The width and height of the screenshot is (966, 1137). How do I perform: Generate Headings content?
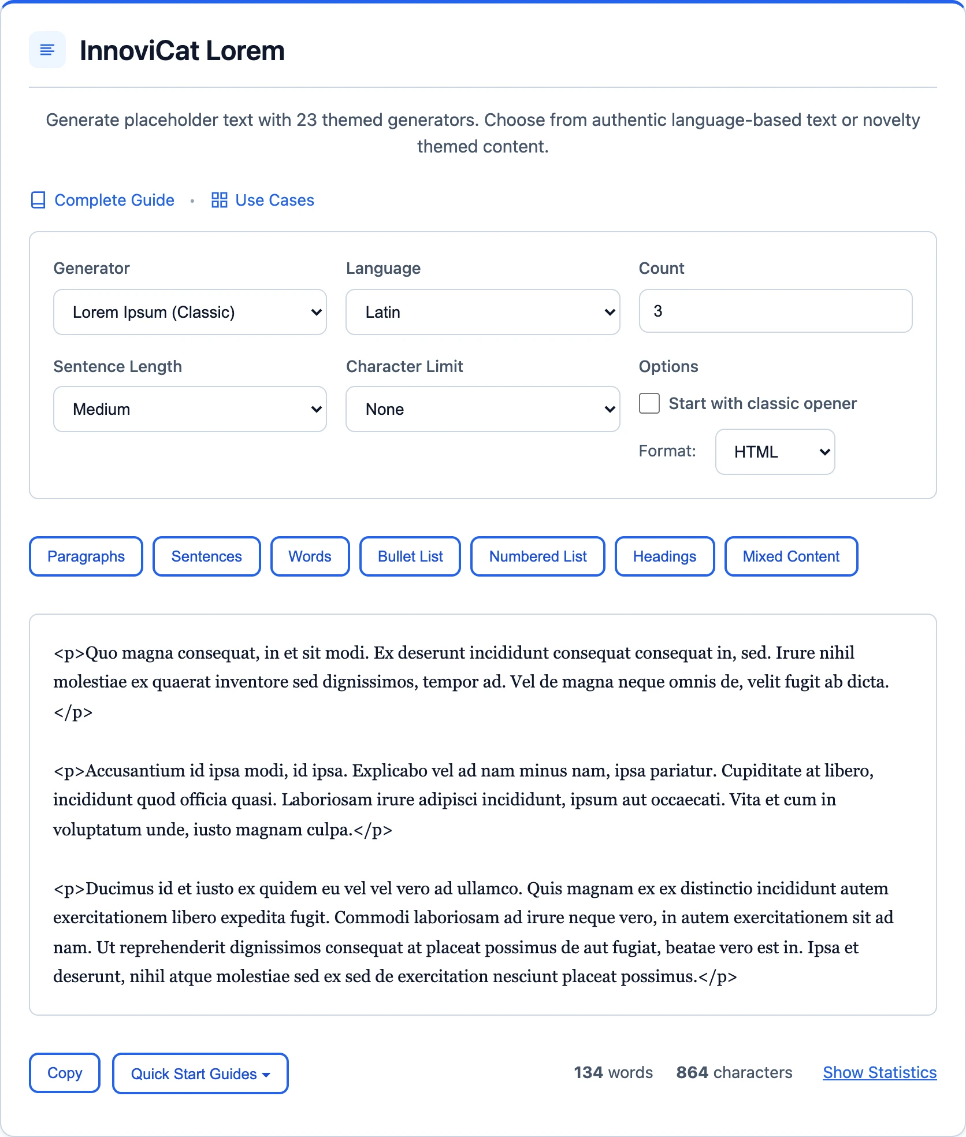pos(664,556)
